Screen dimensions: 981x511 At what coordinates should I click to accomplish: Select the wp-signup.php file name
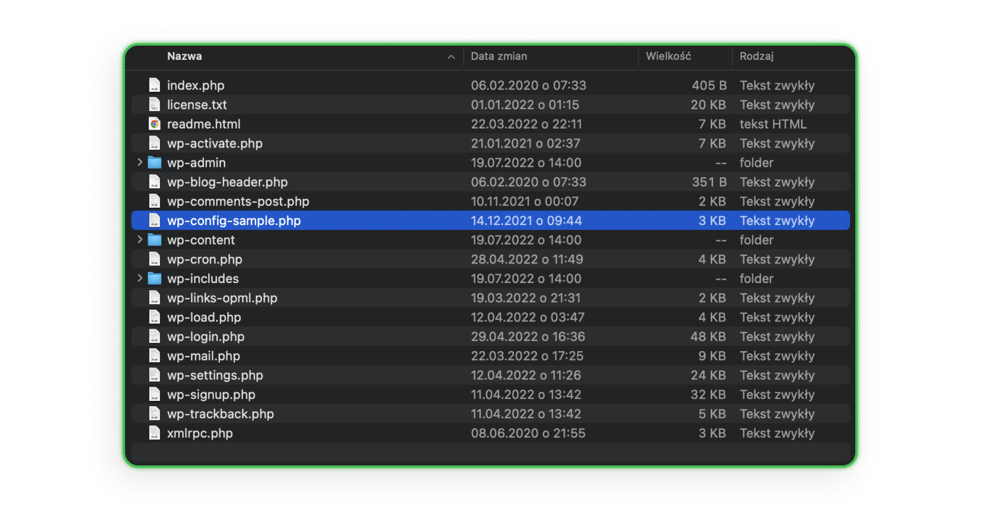coord(211,394)
